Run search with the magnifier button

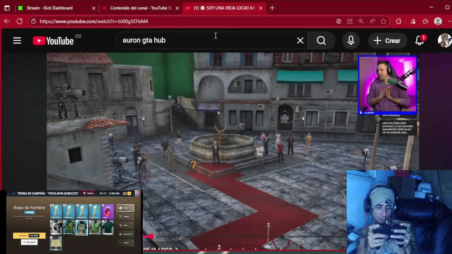pos(321,41)
